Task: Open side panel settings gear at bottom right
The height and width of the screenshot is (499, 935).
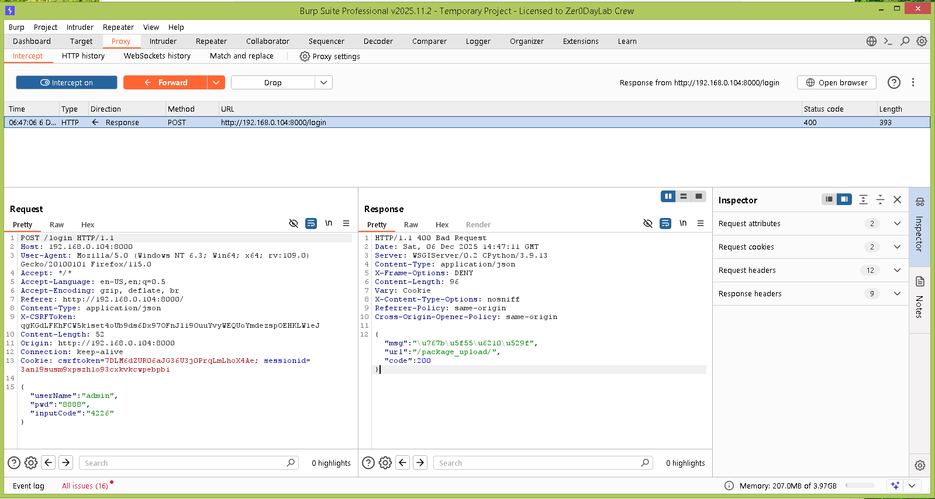Action: point(920,465)
